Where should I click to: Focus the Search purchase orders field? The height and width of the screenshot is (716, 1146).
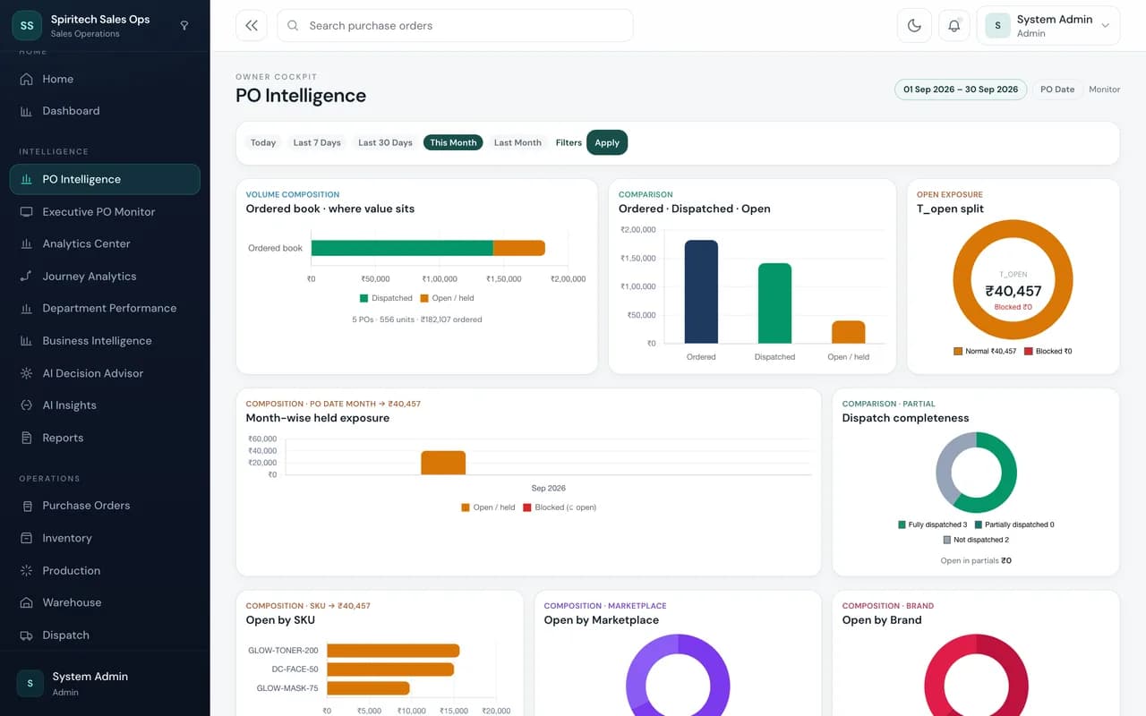coord(455,26)
